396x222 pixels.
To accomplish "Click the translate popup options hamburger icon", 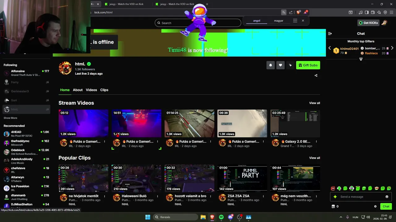I will 295,21.
